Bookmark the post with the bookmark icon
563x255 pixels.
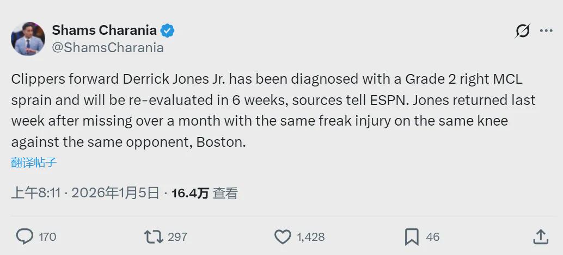412,237
